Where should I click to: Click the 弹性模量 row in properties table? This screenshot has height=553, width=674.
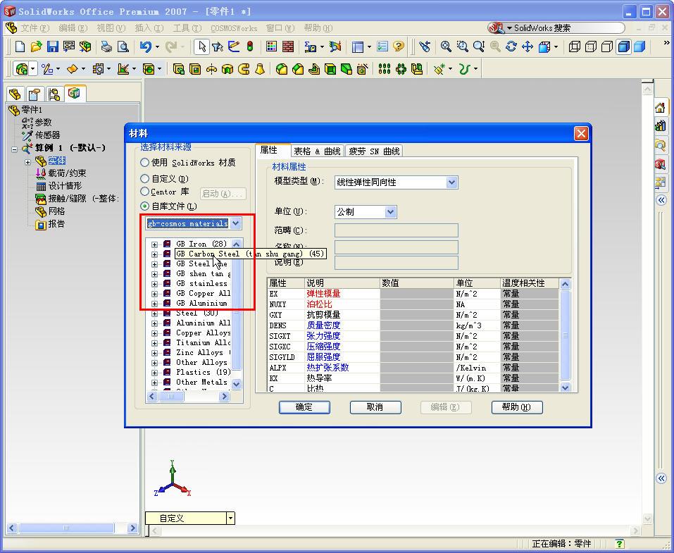click(x=413, y=294)
